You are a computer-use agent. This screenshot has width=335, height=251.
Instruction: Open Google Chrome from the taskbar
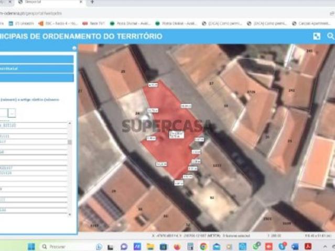tap(203, 246)
